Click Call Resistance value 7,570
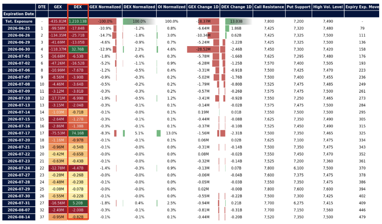The width and height of the screenshot is (382, 224). [269, 63]
